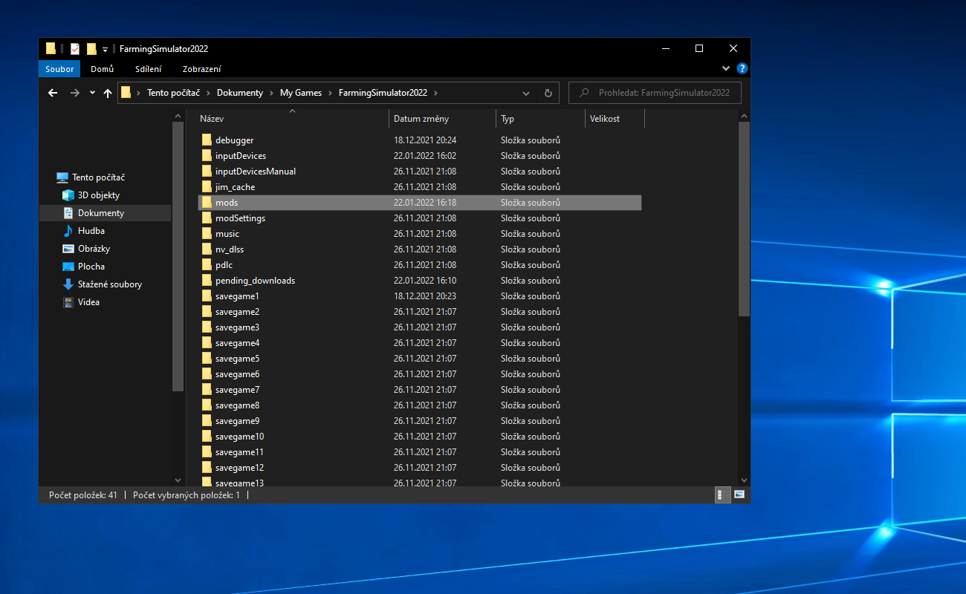This screenshot has height=594, width=966.
Task: Click the savegame1 folder icon
Action: 207,296
